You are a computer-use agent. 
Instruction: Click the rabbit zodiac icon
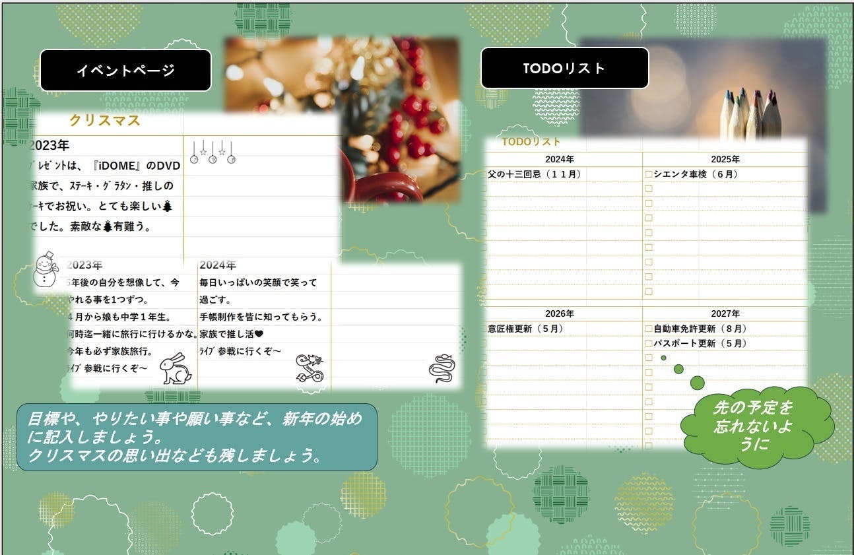176,368
